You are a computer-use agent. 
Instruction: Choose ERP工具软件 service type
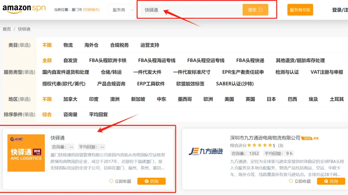coord(151,84)
